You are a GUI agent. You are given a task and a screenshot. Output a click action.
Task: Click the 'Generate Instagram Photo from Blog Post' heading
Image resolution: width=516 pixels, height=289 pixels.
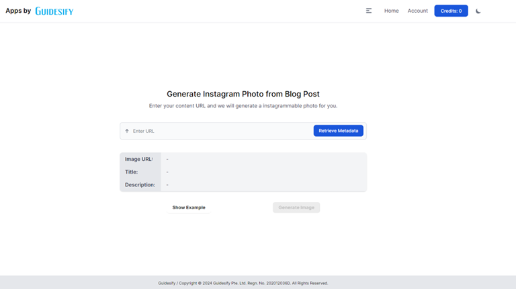(x=243, y=95)
